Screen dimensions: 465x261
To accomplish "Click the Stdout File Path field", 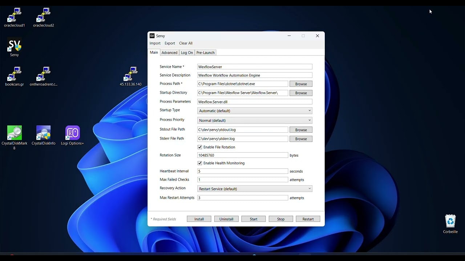I will pyautogui.click(x=243, y=129).
